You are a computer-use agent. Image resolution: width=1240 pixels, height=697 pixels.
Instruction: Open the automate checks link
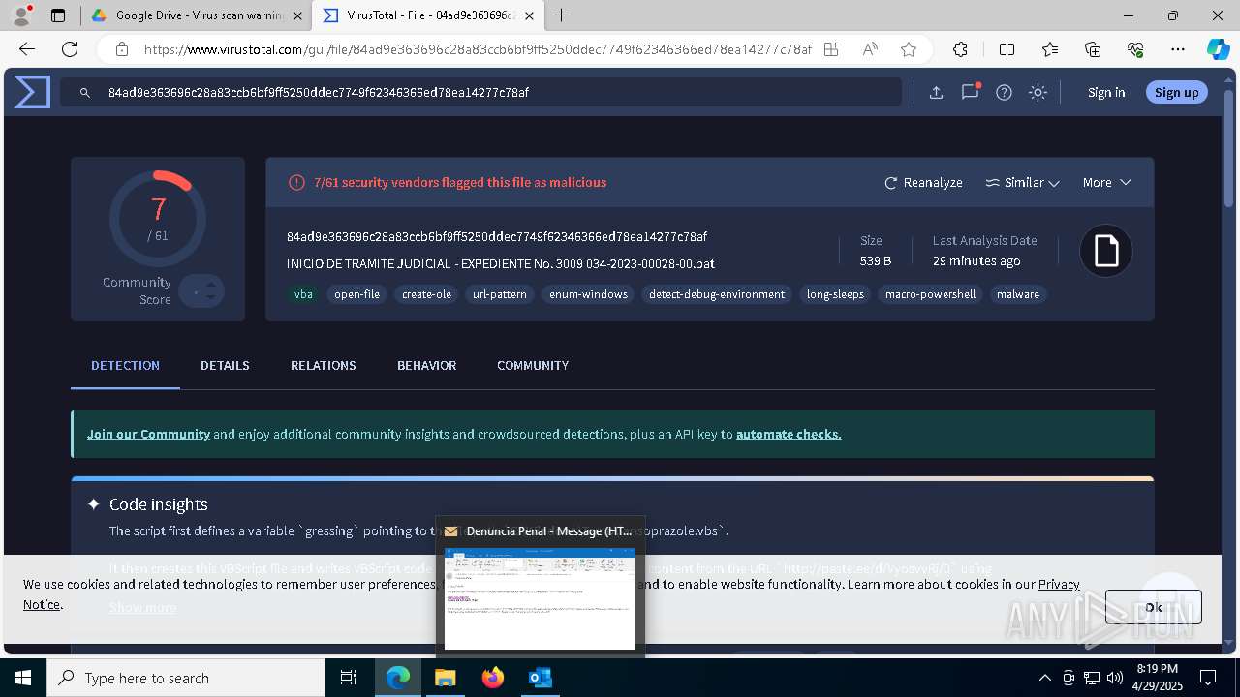point(789,434)
